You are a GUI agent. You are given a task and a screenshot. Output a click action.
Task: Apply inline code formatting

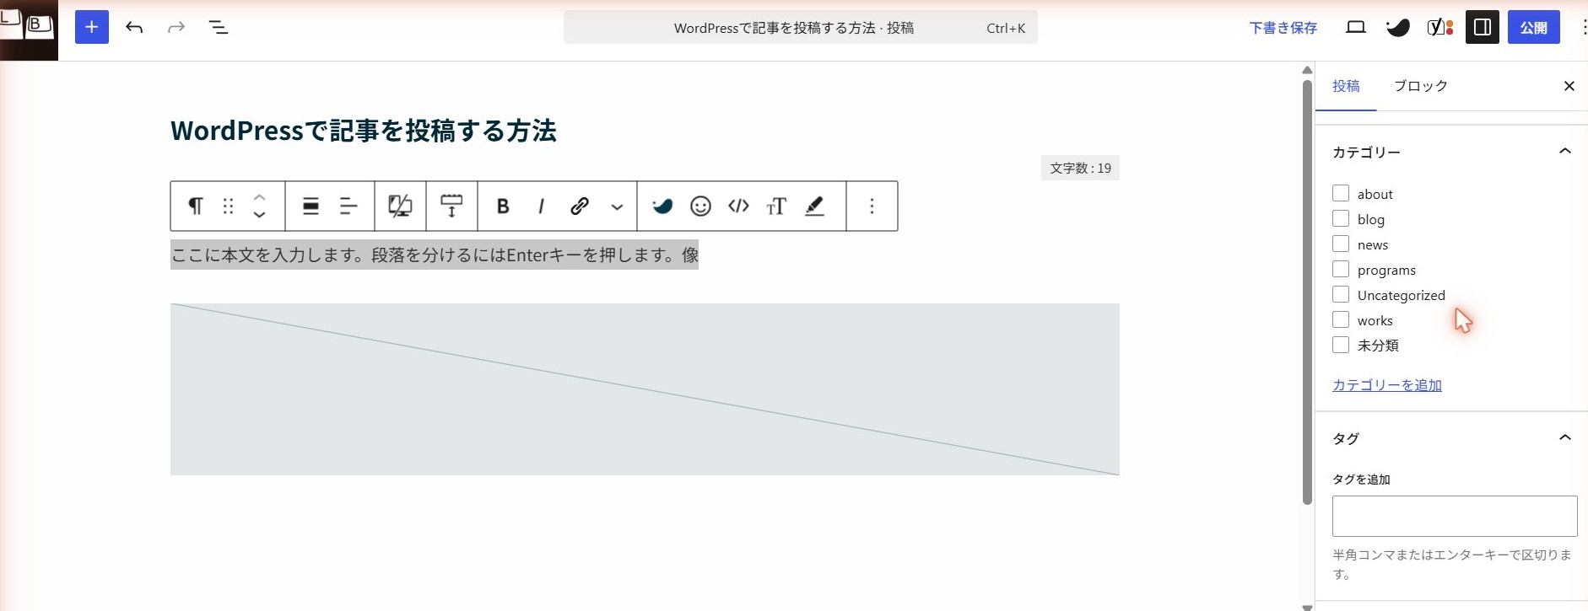pyautogui.click(x=738, y=206)
